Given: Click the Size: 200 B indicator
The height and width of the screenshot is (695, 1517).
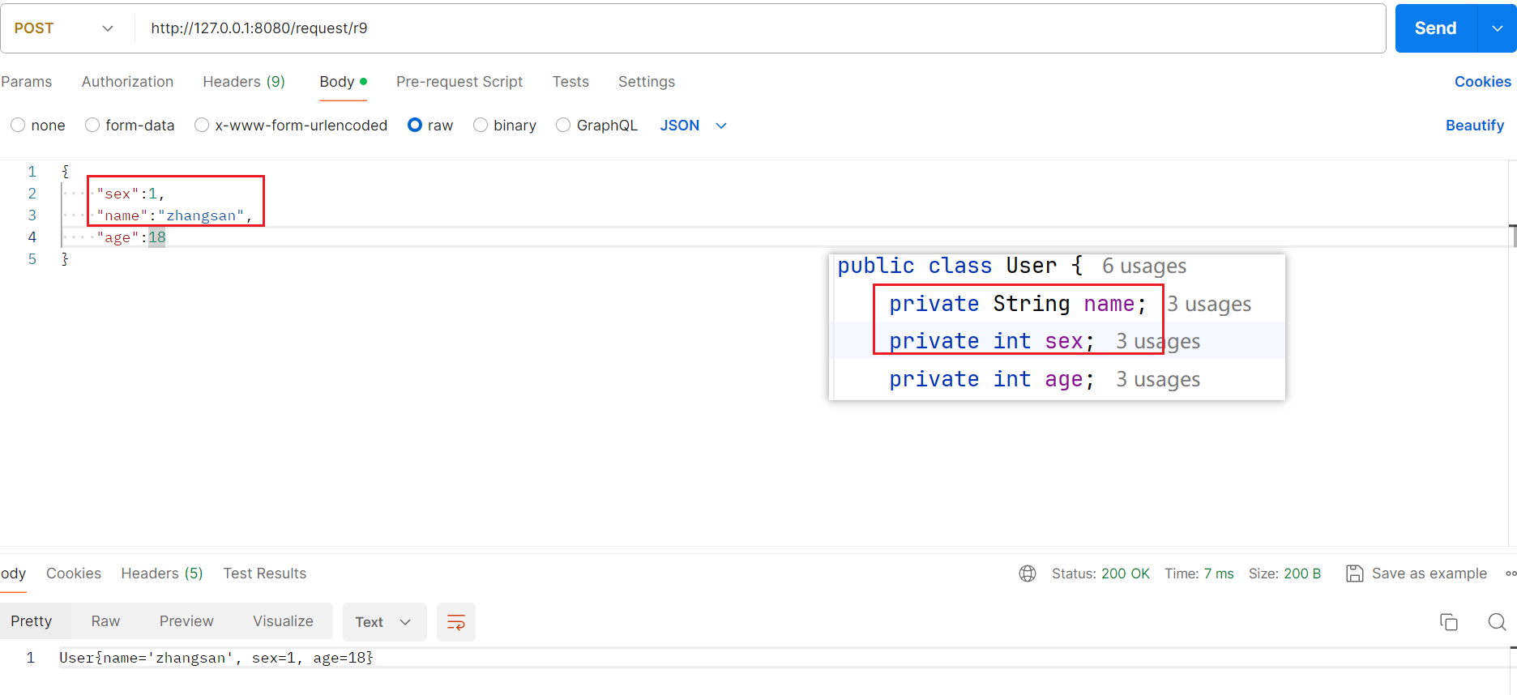Looking at the screenshot, I should click(x=1284, y=573).
